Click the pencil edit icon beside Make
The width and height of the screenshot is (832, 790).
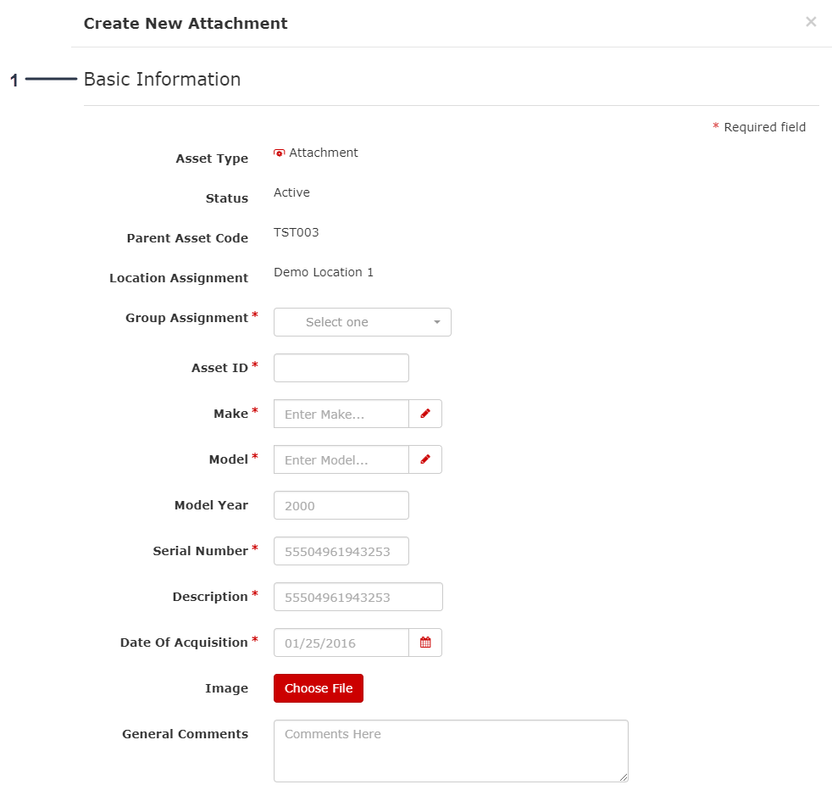(425, 414)
